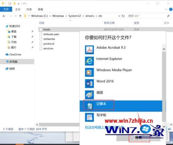Select the networks file name

coord(49,39)
